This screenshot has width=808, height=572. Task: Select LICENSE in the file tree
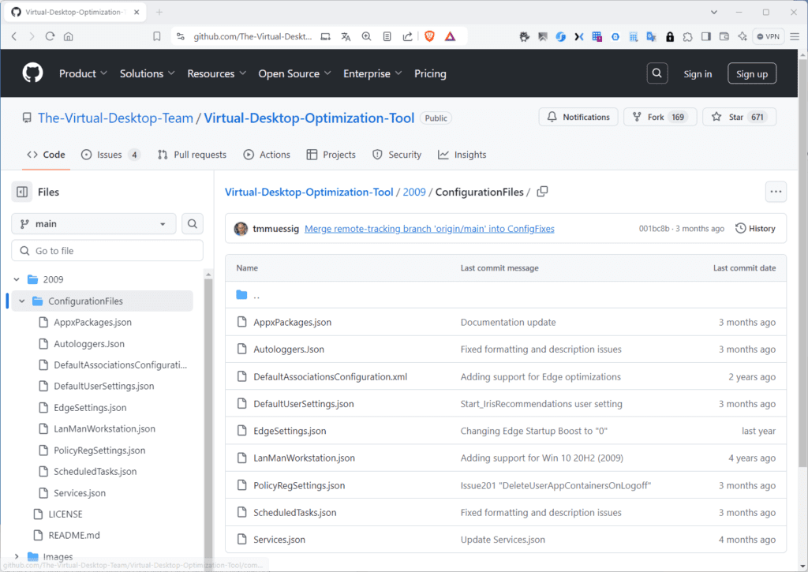pyautogui.click(x=65, y=514)
